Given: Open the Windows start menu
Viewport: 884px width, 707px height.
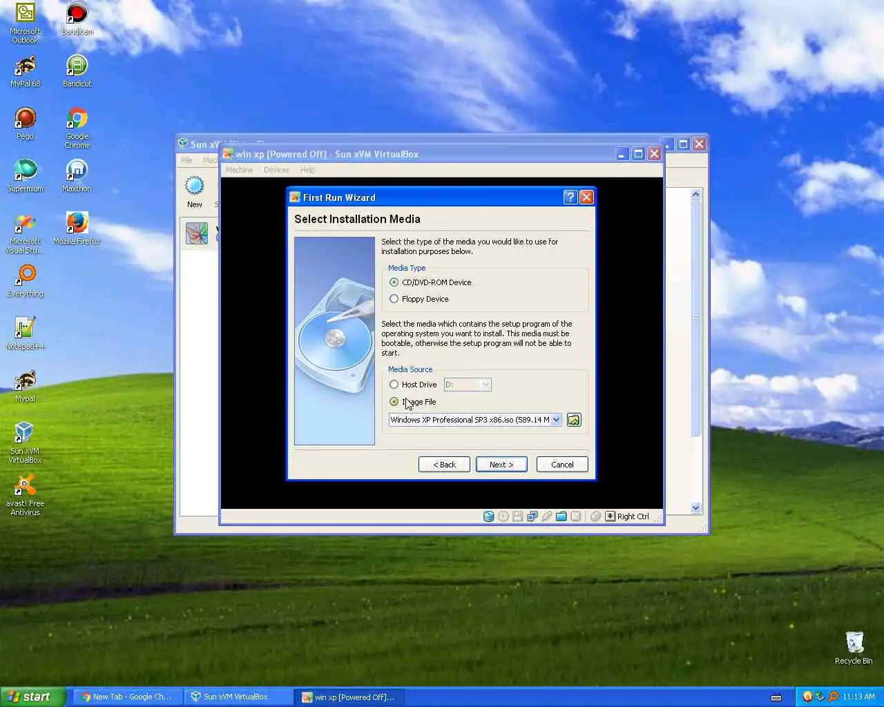Looking at the screenshot, I should (x=32, y=697).
